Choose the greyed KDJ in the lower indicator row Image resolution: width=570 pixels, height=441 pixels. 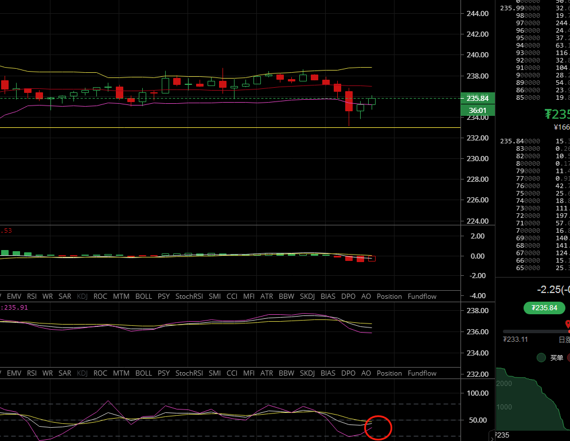coord(82,373)
